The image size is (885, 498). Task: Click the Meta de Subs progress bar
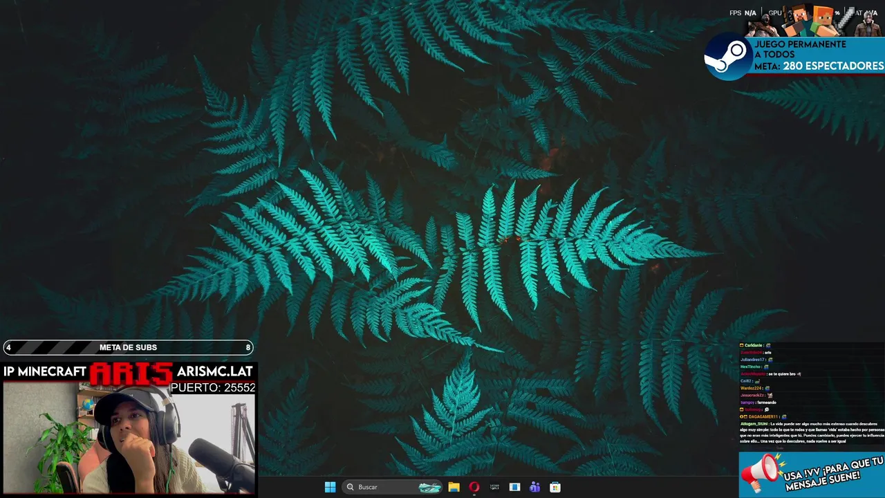tap(129, 347)
